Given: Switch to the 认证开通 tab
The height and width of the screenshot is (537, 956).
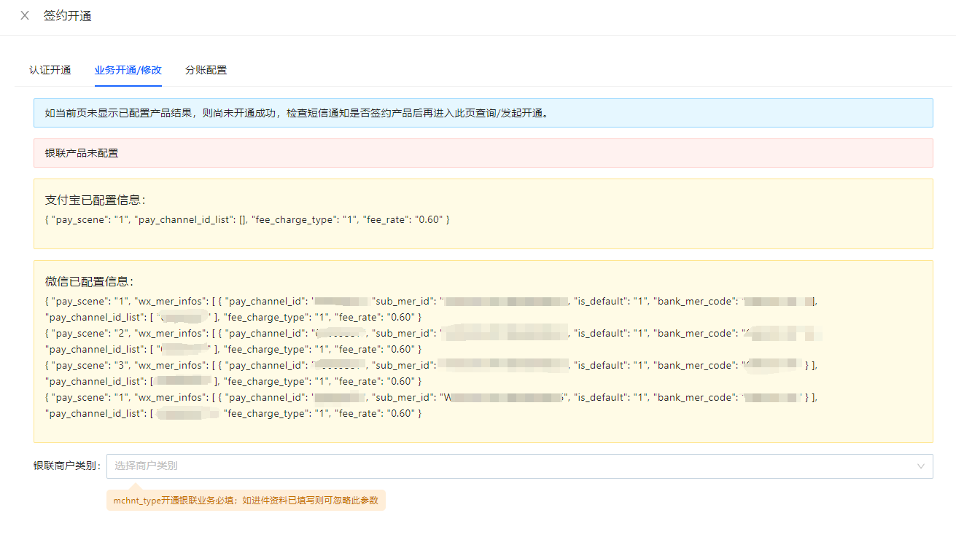Looking at the screenshot, I should pyautogui.click(x=50, y=70).
